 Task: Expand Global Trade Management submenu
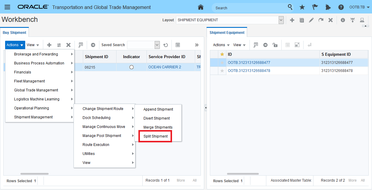(40, 90)
